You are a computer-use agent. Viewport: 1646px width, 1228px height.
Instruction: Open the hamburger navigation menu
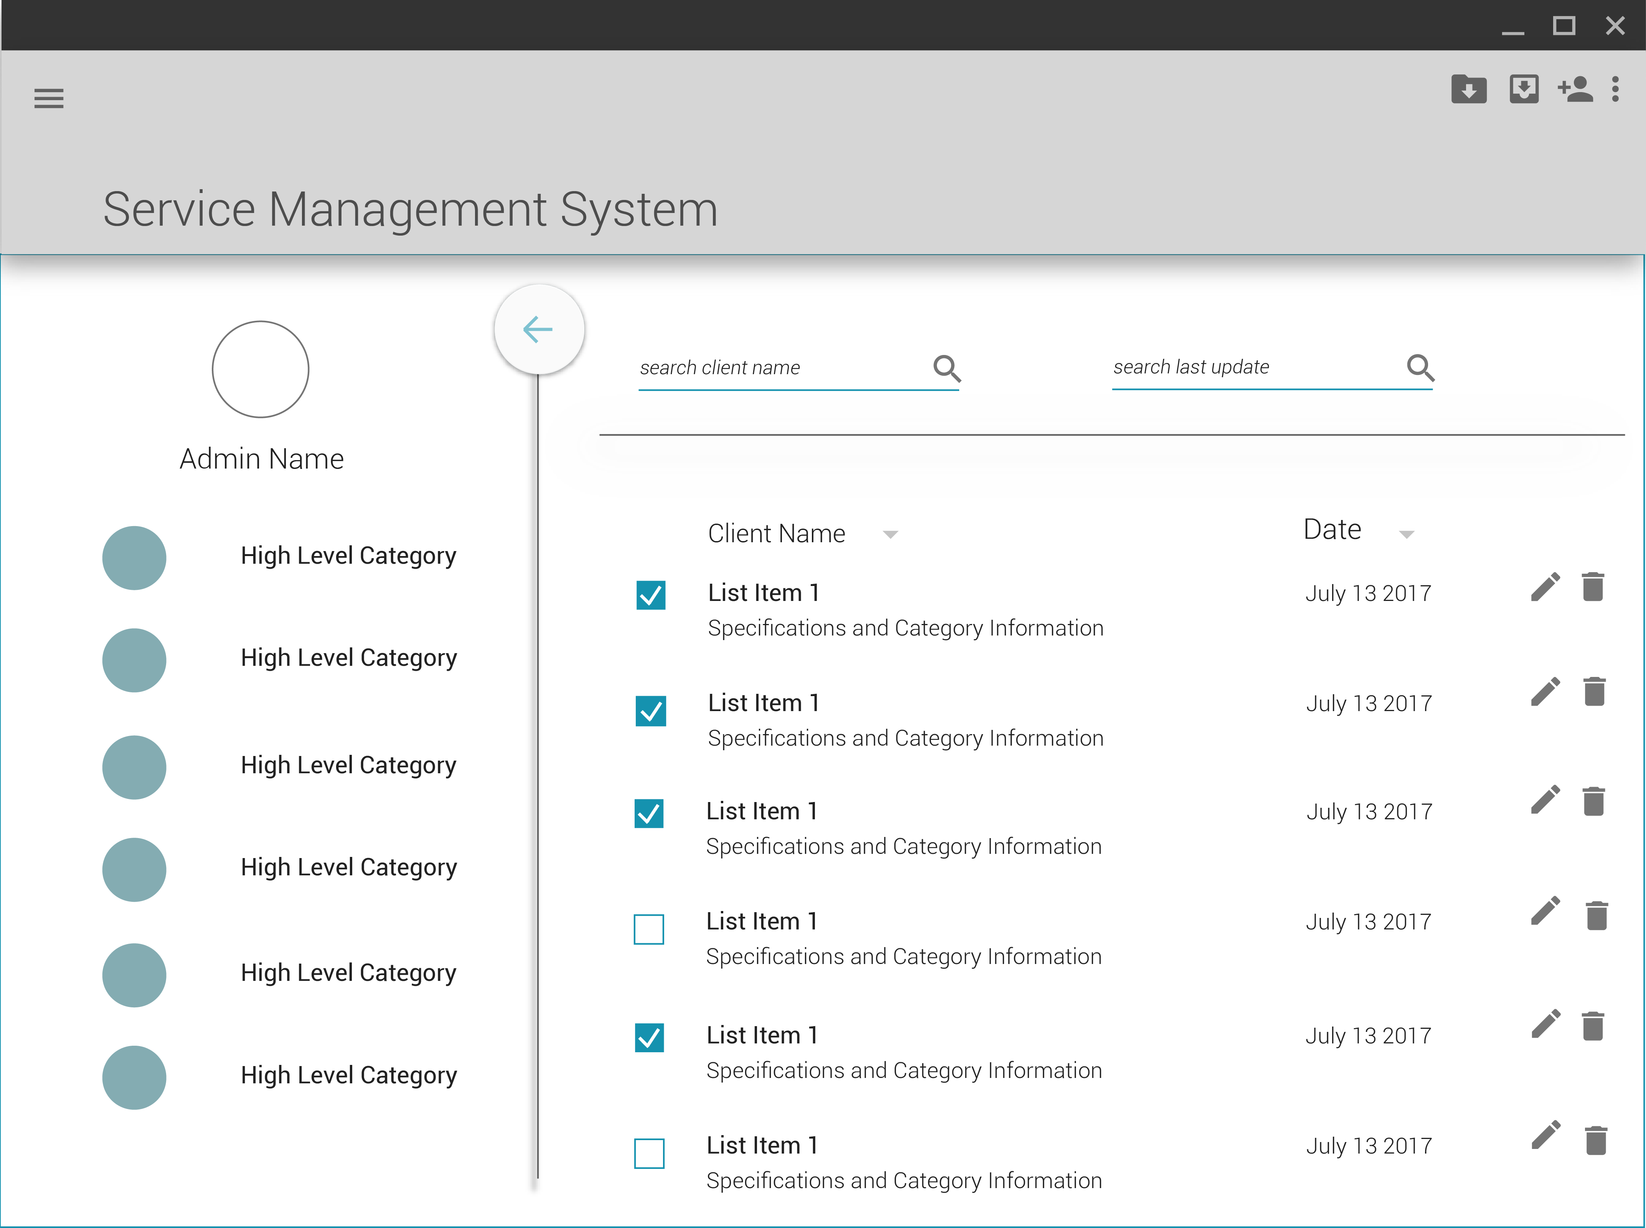49,98
